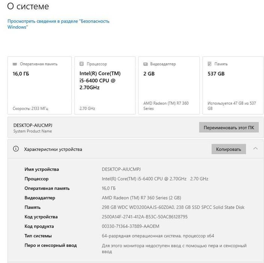Collapse the Характеристики устройства section with the chevron
The width and height of the screenshot is (264, 263).
pos(255,148)
